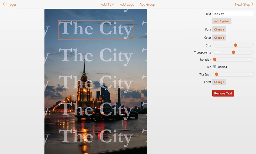
Task: Open the Color Change picker
Action: [x=219, y=38]
